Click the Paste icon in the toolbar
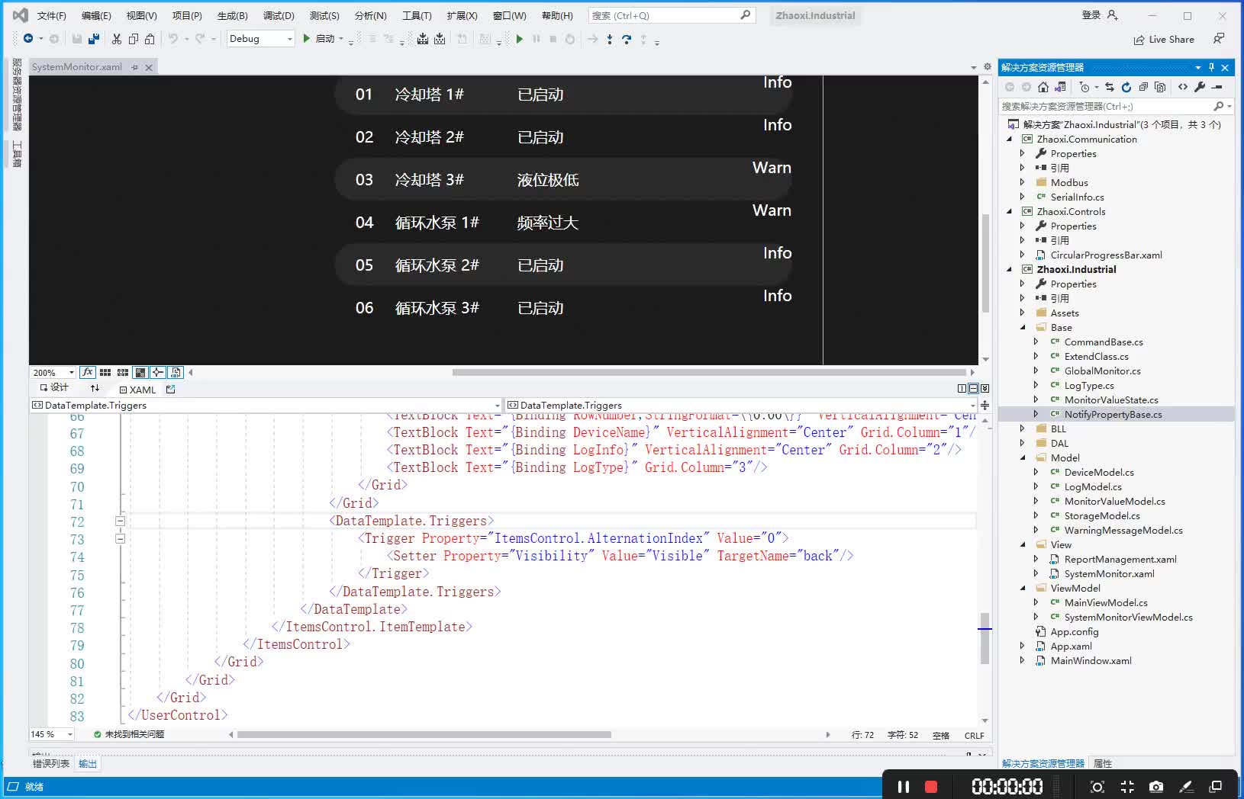Image resolution: width=1244 pixels, height=799 pixels. coord(150,39)
